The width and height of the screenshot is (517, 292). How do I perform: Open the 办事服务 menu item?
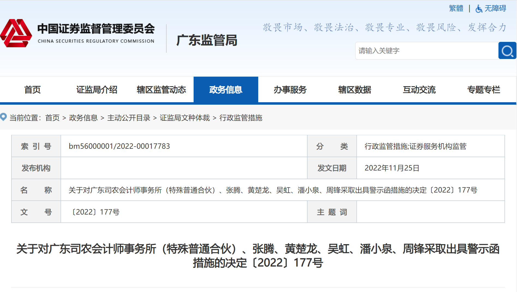coord(290,90)
